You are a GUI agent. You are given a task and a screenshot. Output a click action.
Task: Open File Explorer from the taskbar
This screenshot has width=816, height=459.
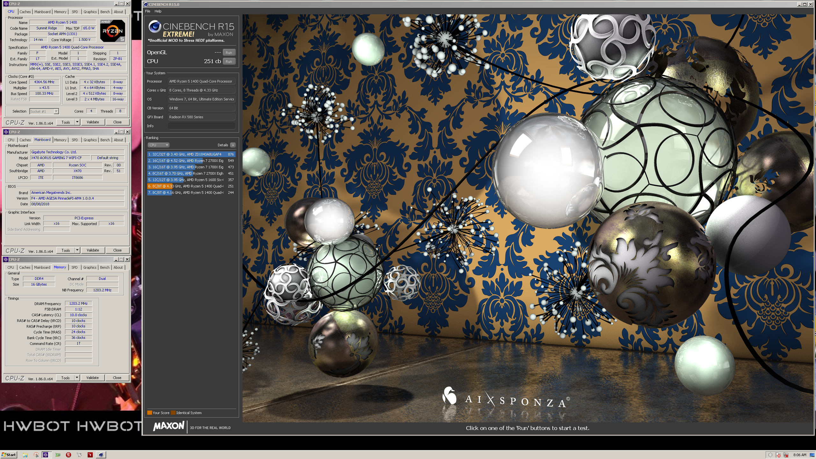pyautogui.click(x=25, y=455)
